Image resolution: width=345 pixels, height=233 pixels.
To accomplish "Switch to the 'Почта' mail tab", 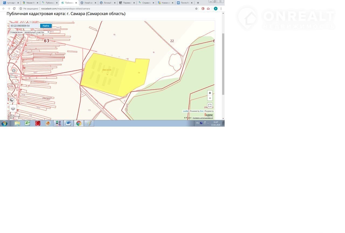I will point(184,3).
